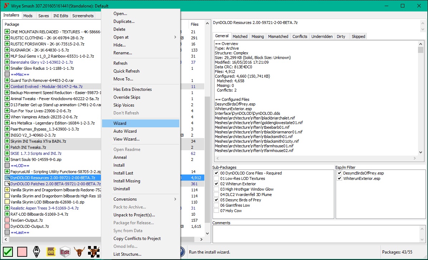Enable 04 DLC2 Vvardenfell 3D Plume
This screenshot has height=260, width=428.
point(216,195)
